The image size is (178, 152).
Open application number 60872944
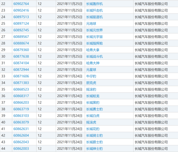[21, 70]
